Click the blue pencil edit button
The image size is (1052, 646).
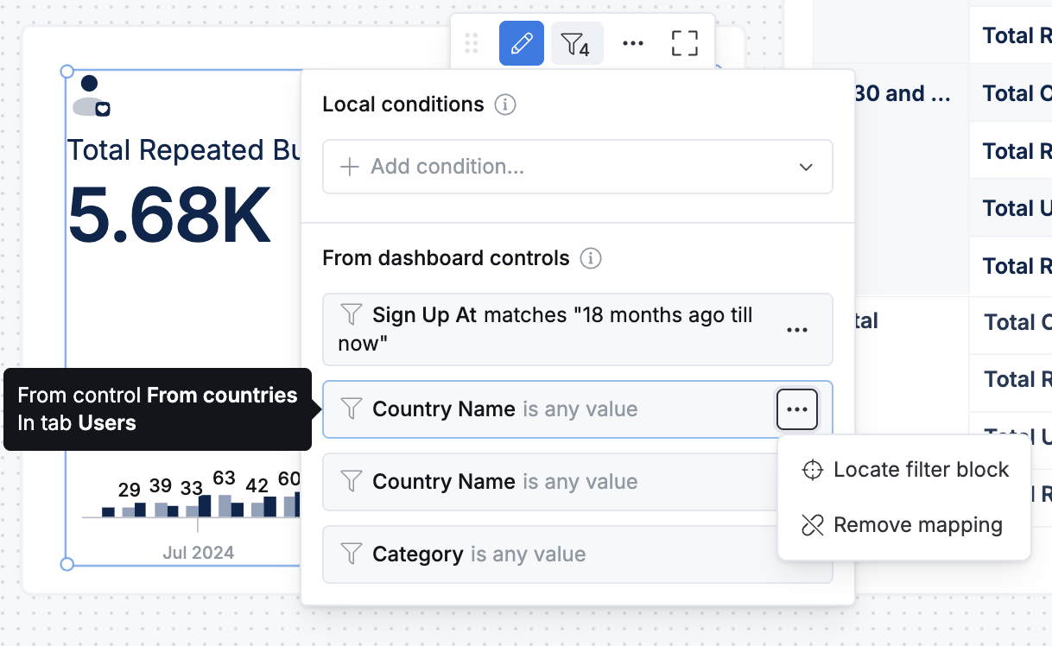(522, 43)
